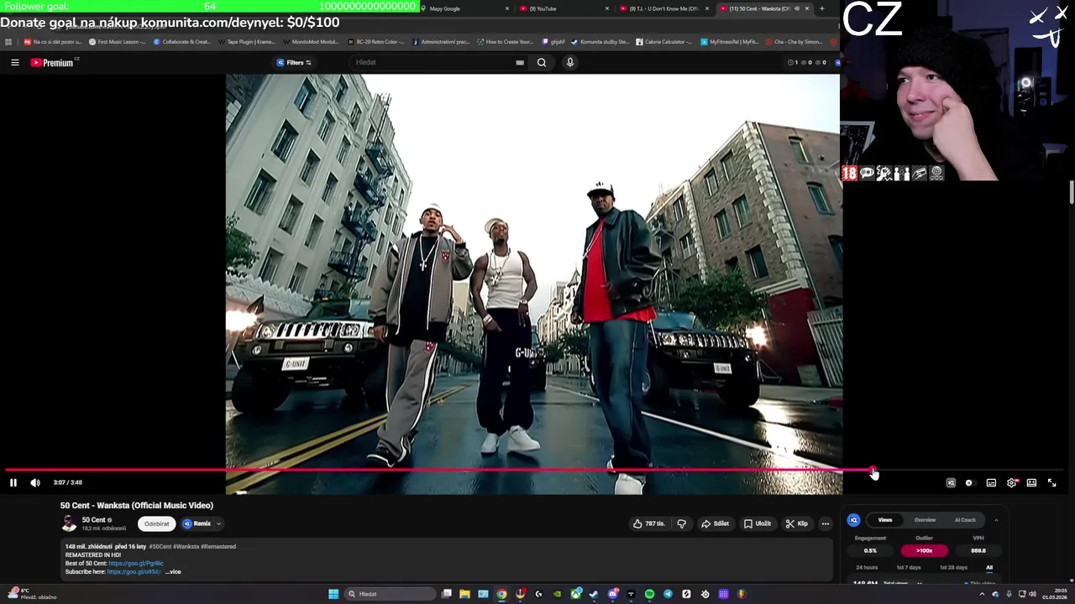Share the video via Sdílet

point(716,523)
